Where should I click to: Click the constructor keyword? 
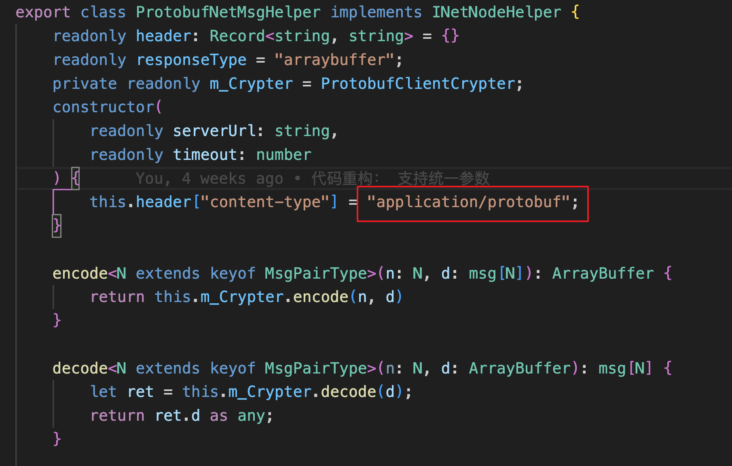coord(104,107)
